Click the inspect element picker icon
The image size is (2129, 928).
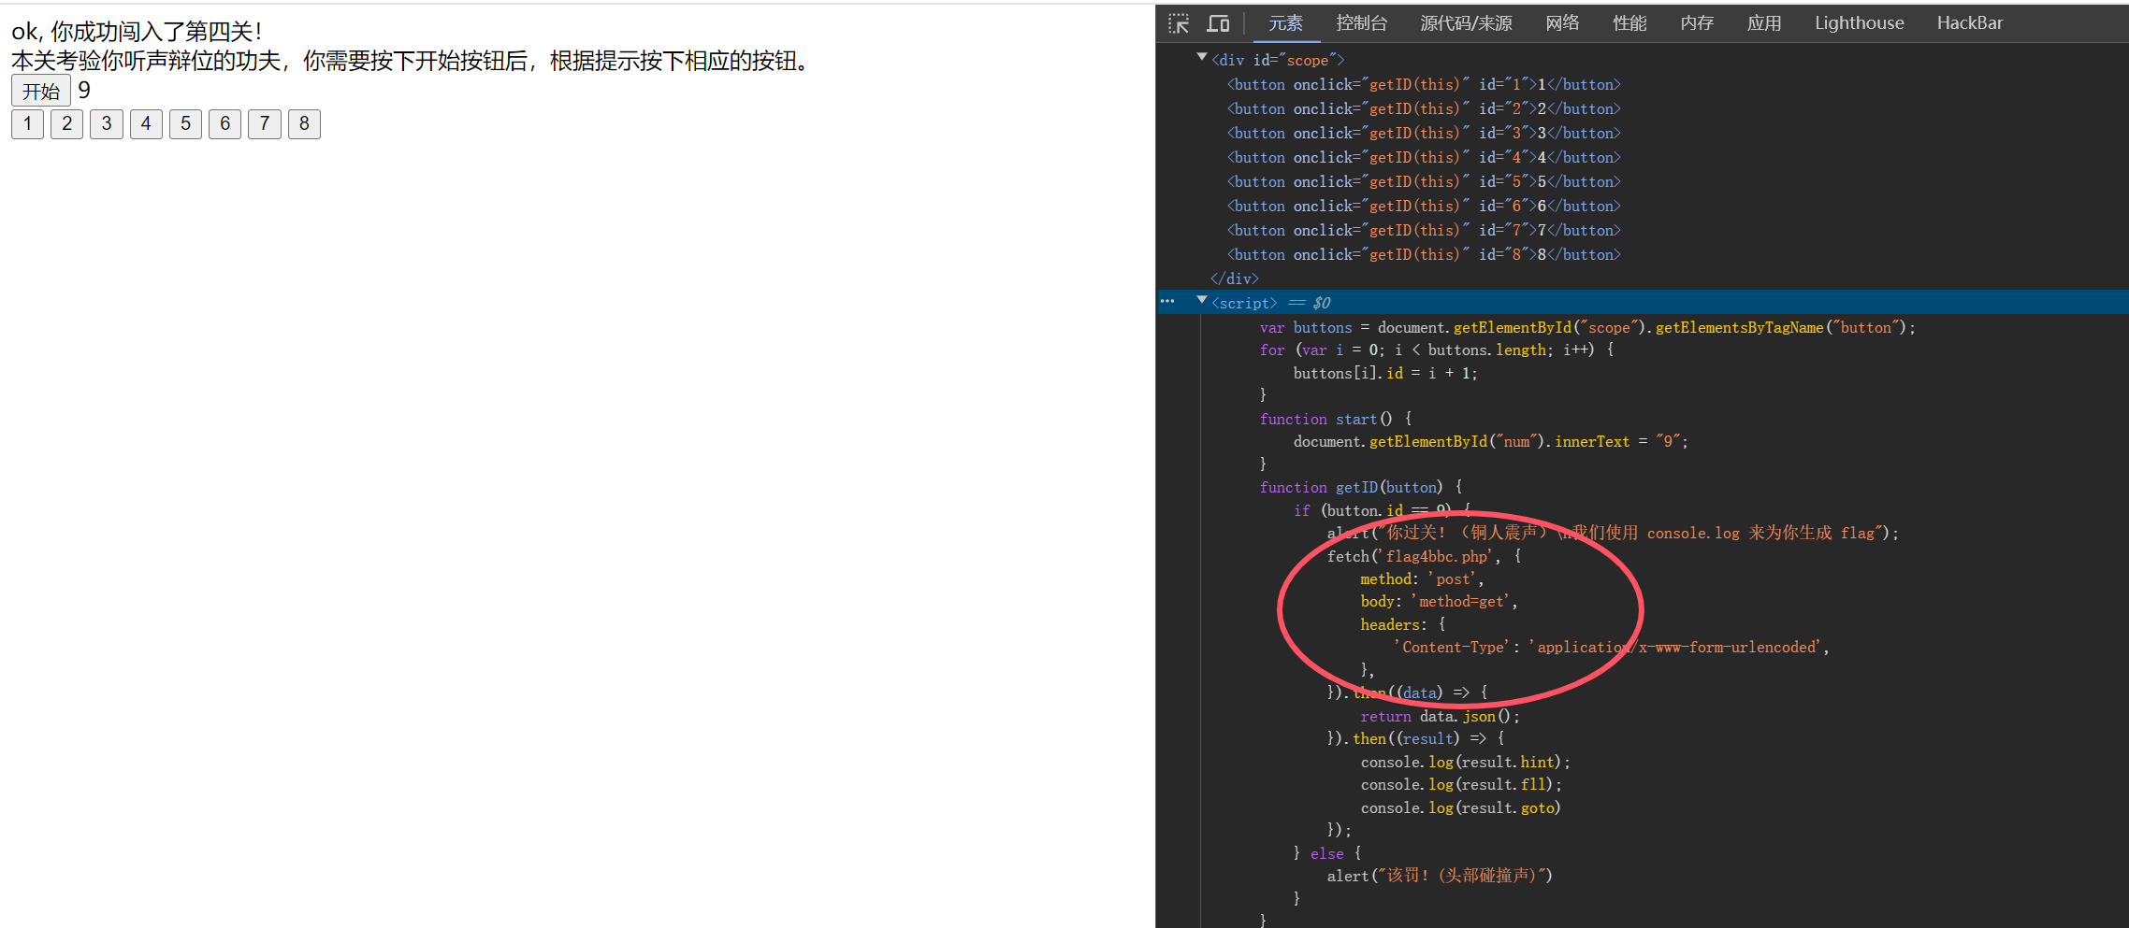click(1179, 23)
